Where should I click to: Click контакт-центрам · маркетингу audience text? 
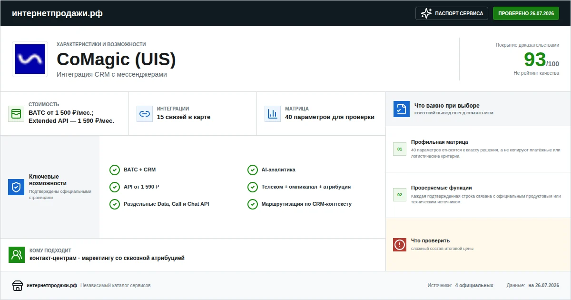tap(107, 258)
